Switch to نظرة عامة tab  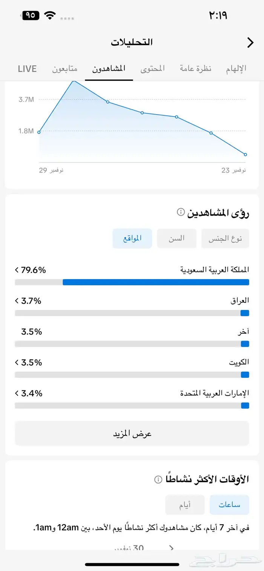click(x=195, y=69)
